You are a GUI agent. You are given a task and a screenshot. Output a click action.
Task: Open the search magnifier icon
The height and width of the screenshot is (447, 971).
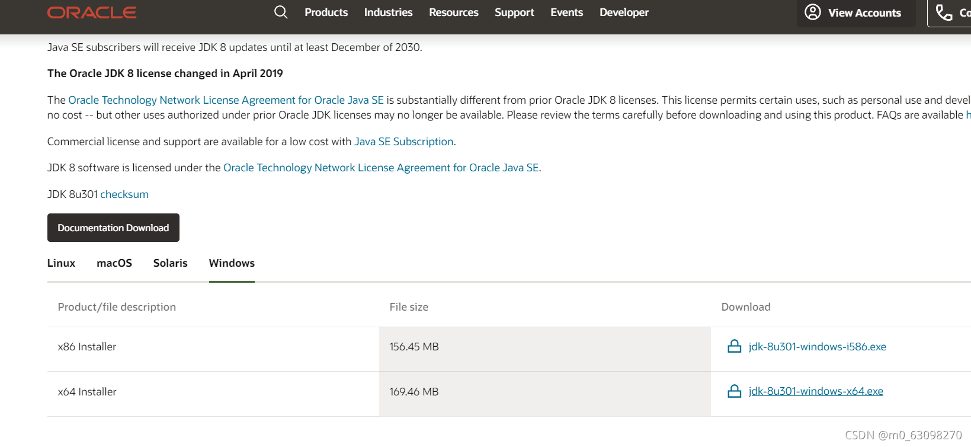[281, 12]
